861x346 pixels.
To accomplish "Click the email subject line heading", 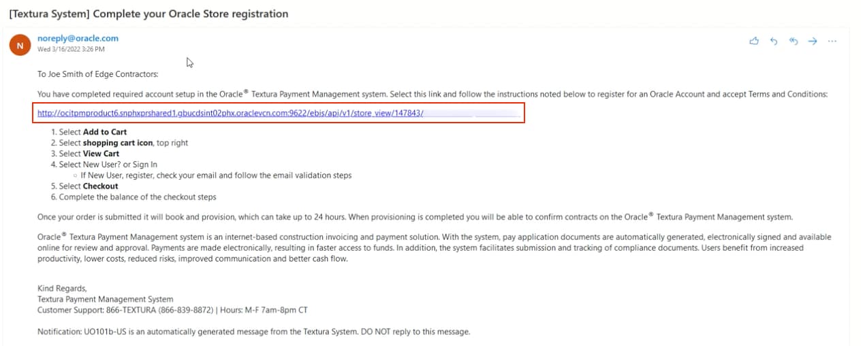I will tap(148, 14).
